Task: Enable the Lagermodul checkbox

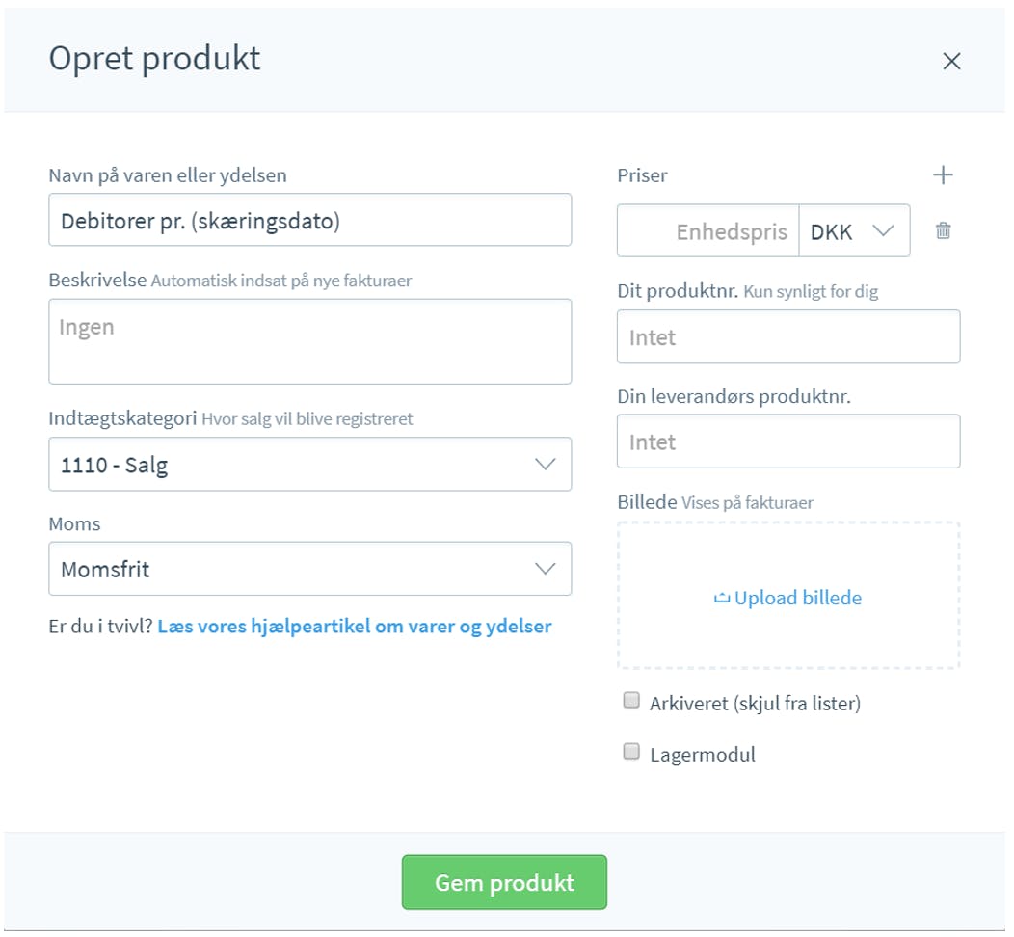Action: [631, 751]
